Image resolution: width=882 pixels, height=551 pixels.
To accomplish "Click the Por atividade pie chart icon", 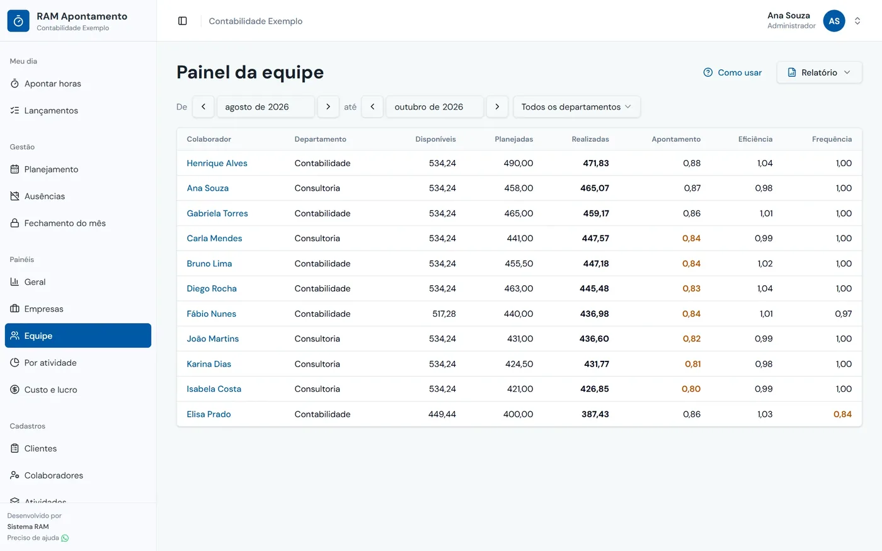I will [x=14, y=363].
